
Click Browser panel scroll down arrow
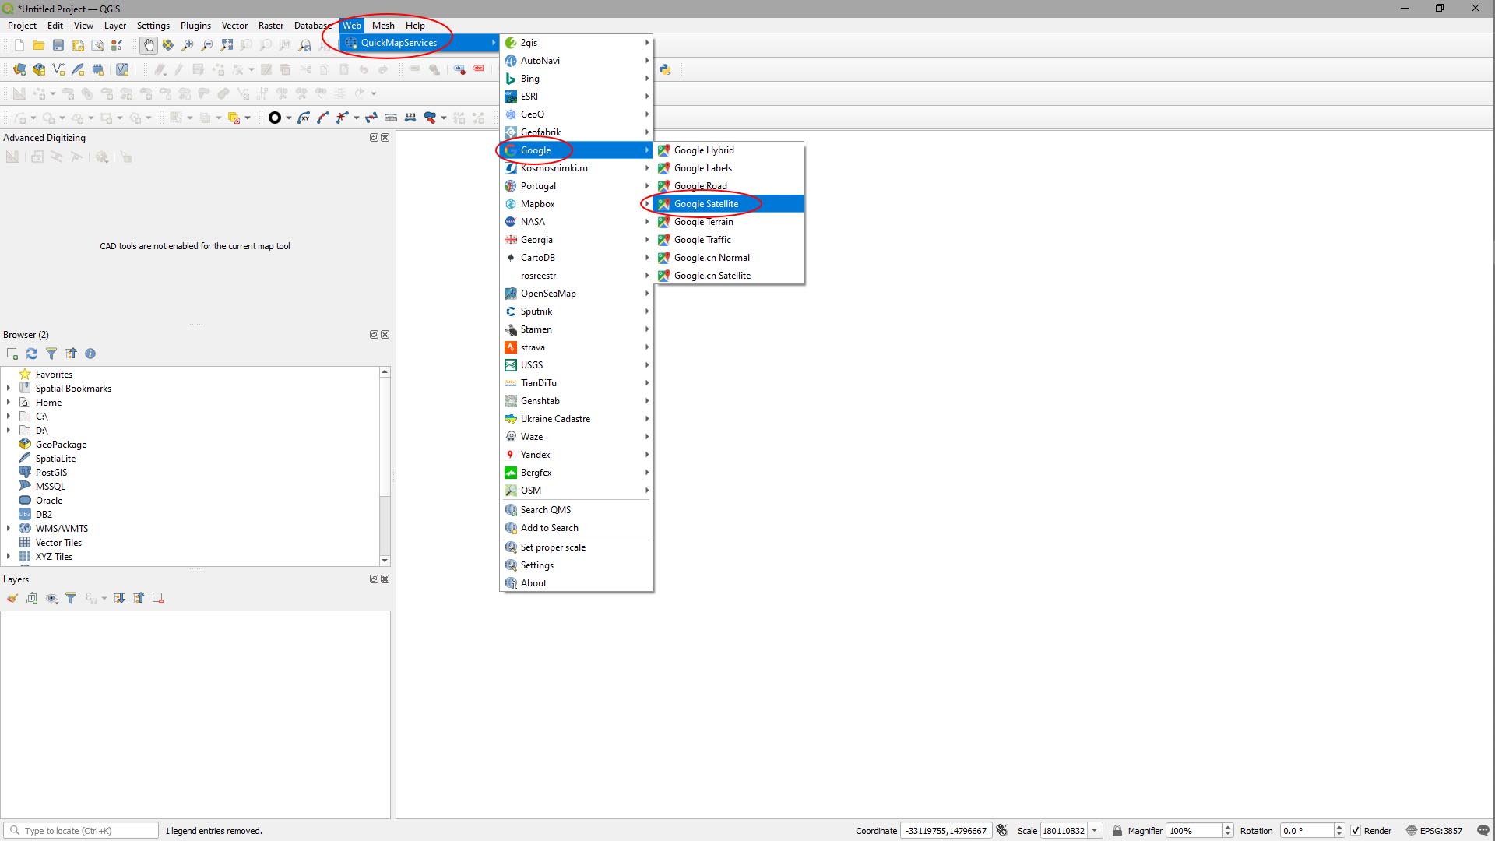tap(385, 561)
